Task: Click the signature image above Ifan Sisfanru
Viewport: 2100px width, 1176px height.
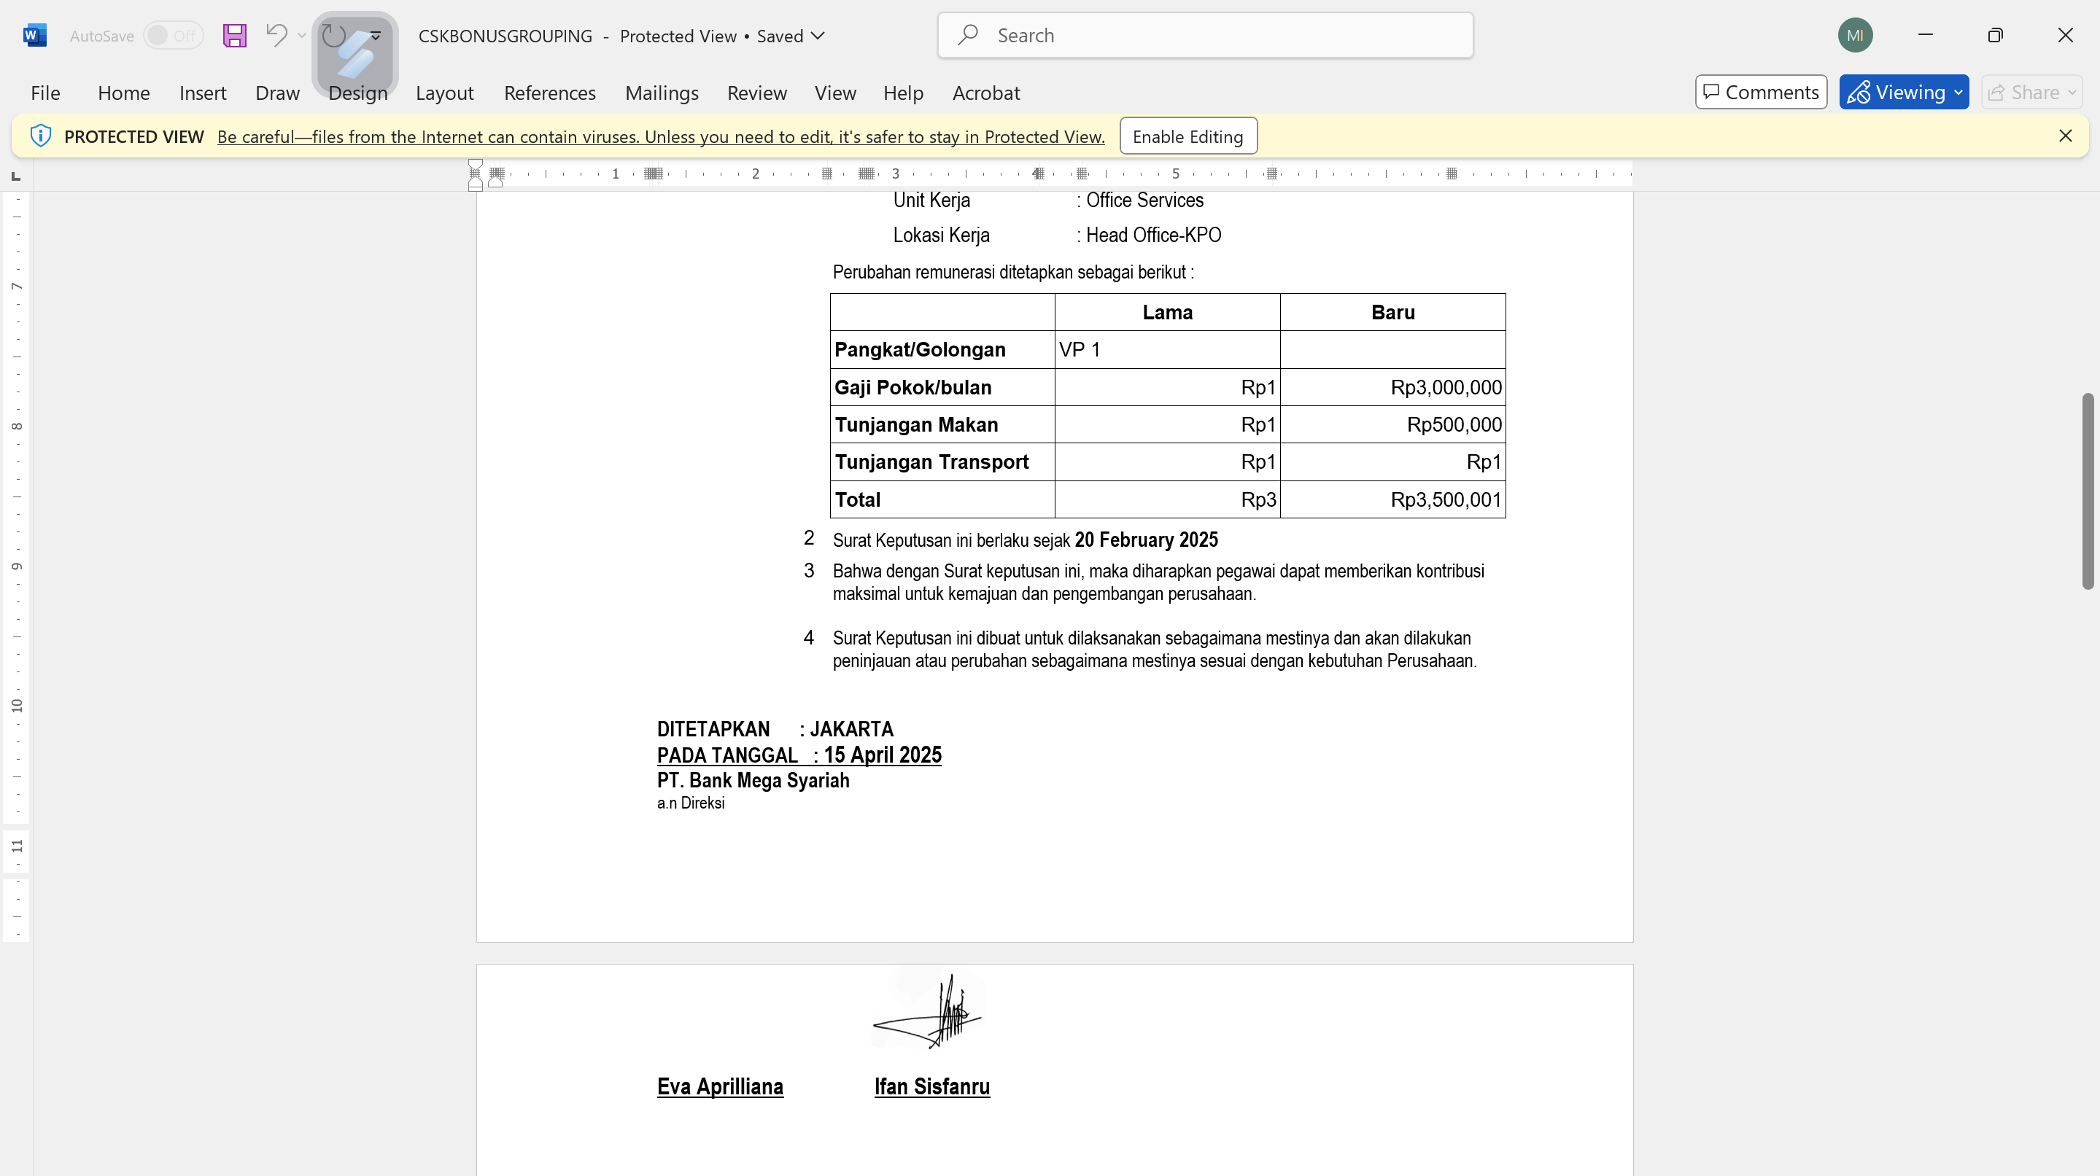Action: [x=928, y=1010]
